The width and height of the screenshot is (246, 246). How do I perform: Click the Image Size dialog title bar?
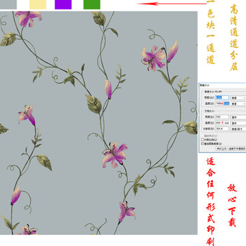[x=223, y=85]
